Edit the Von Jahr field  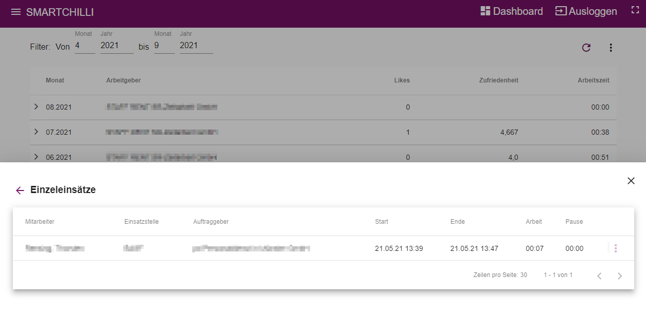pos(117,46)
